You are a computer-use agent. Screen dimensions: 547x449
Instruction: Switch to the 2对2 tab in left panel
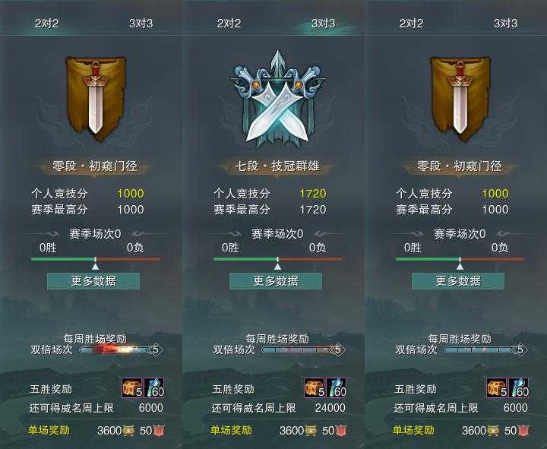(47, 24)
